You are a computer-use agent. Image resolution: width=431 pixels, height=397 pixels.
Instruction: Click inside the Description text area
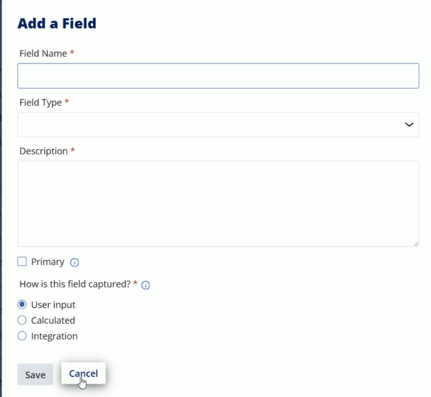pos(218,204)
